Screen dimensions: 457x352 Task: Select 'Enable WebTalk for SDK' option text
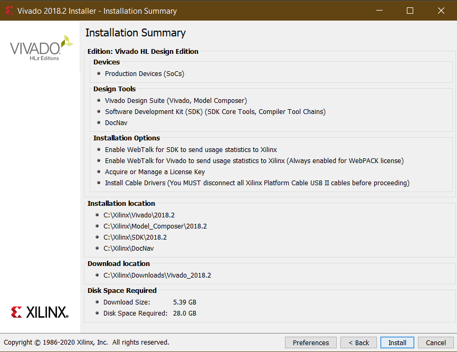point(191,149)
